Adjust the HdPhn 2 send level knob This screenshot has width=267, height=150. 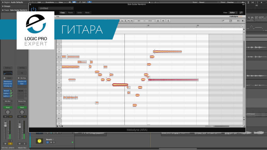(11, 96)
